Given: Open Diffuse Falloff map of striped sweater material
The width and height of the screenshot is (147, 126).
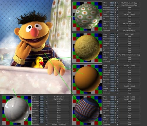Looking at the screenshot, I should click(x=129, y=97).
